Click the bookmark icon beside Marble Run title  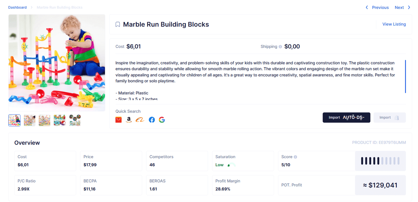[x=118, y=24]
